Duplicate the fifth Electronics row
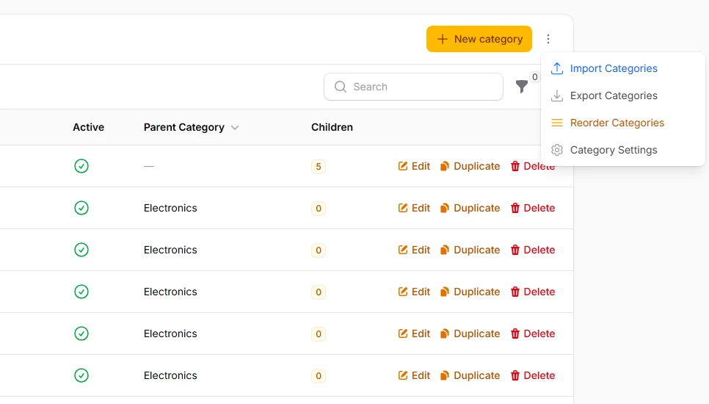The width and height of the screenshot is (709, 404). tap(470, 375)
